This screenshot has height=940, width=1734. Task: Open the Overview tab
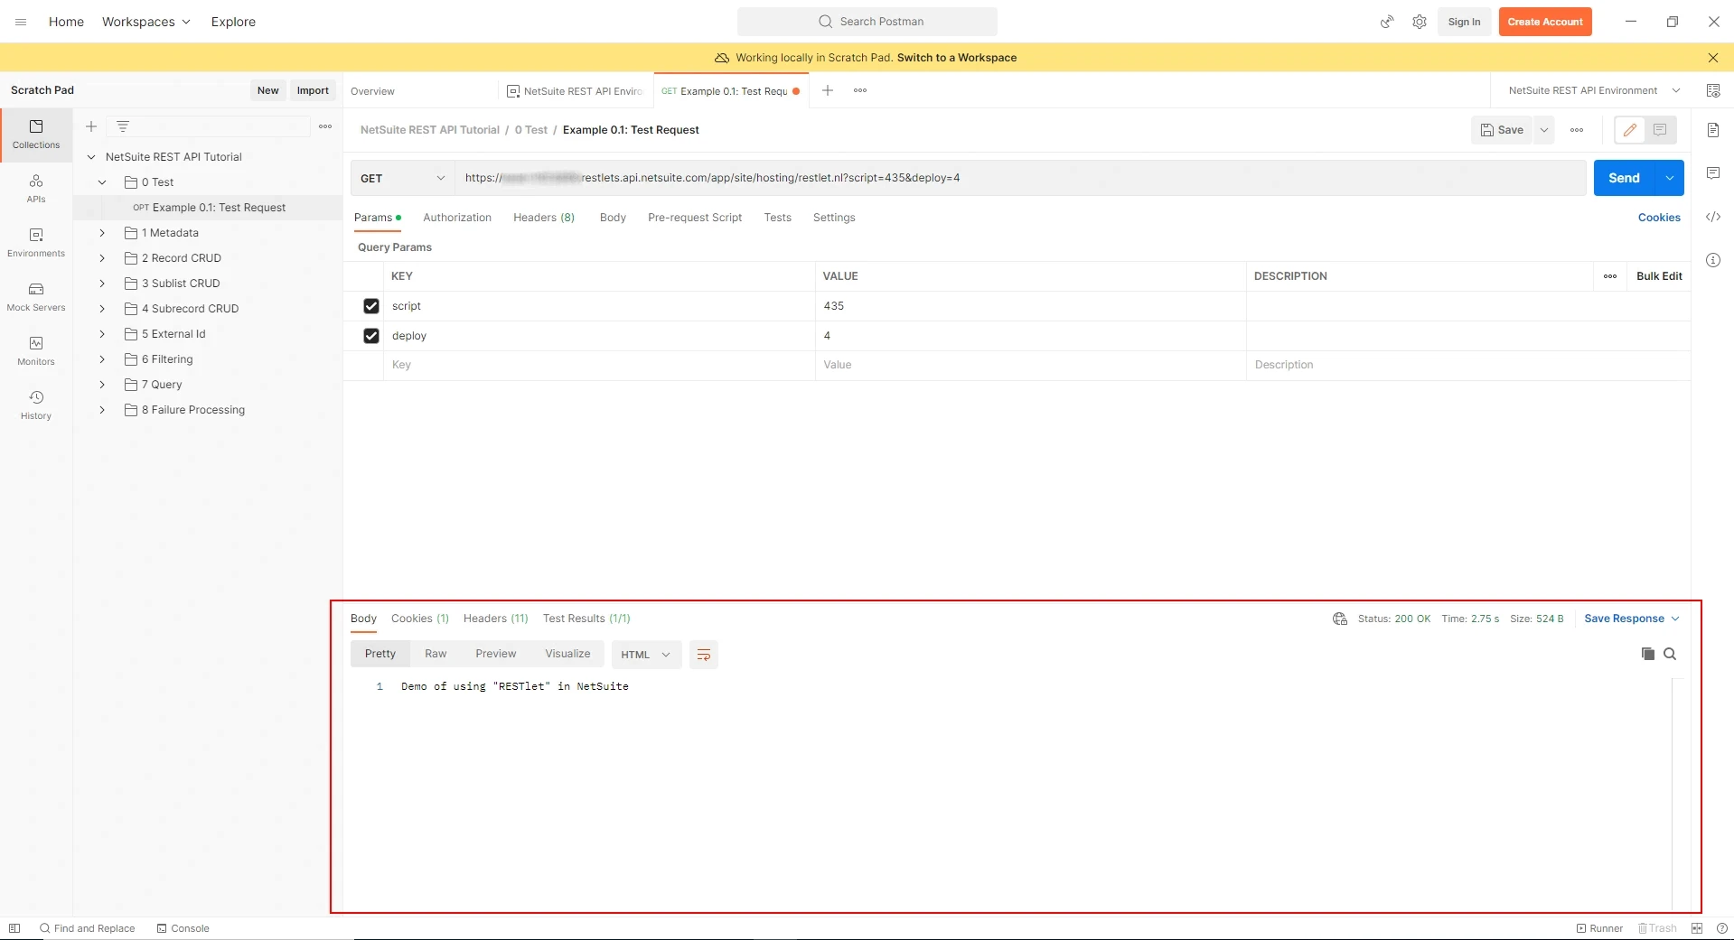coord(372,91)
